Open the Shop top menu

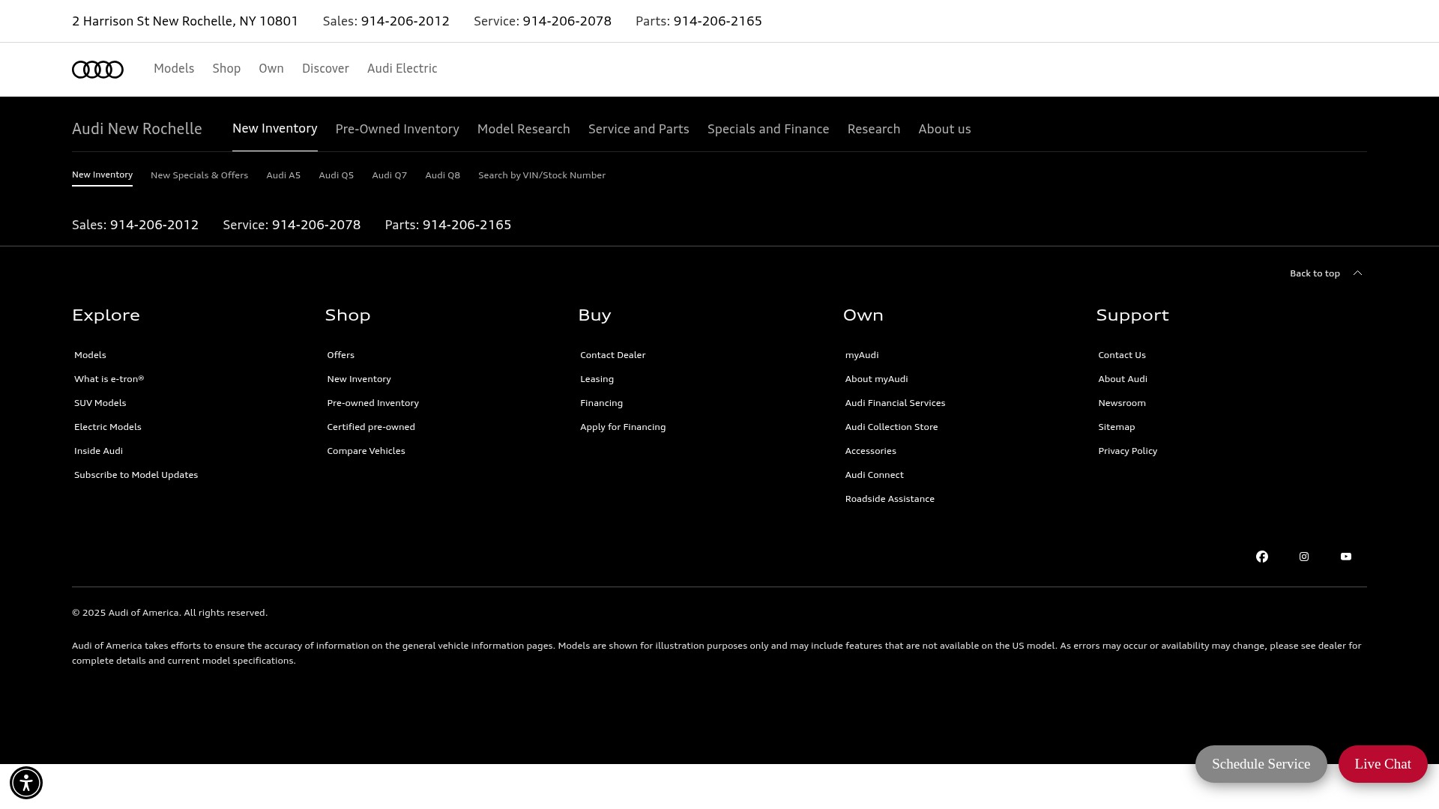[x=226, y=69]
